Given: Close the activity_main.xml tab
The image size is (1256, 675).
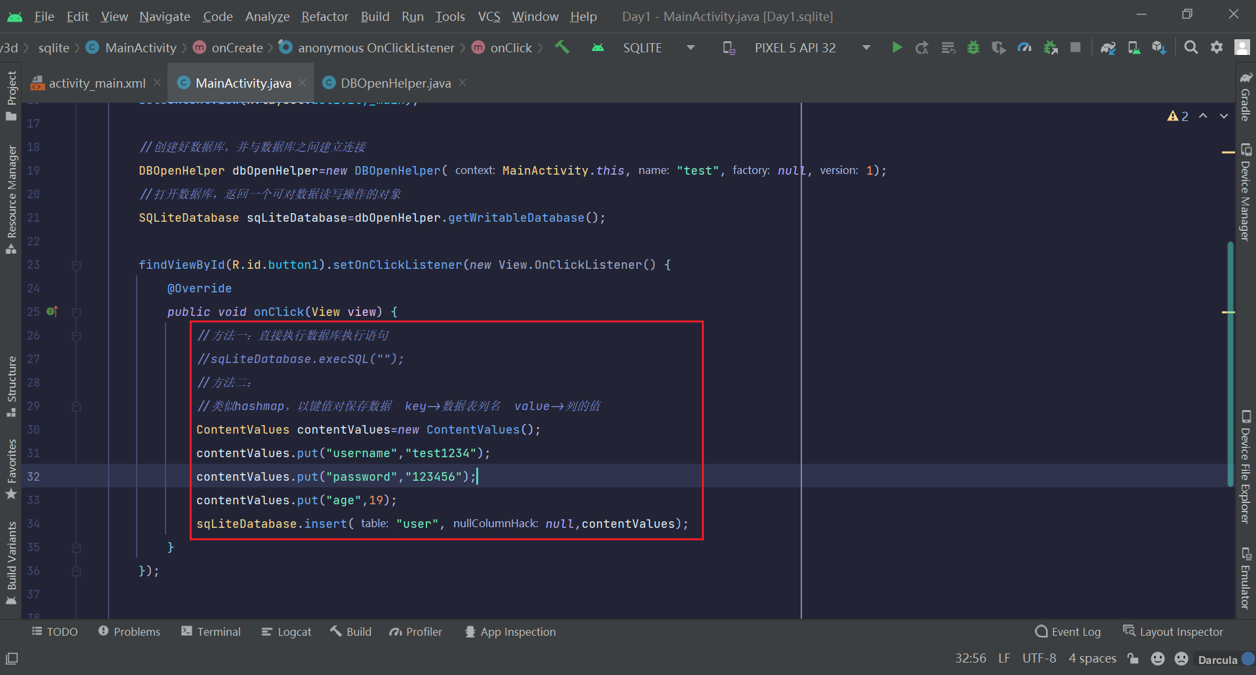Looking at the screenshot, I should [x=157, y=82].
